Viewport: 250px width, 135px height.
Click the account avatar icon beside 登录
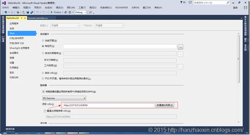pos(246,8)
